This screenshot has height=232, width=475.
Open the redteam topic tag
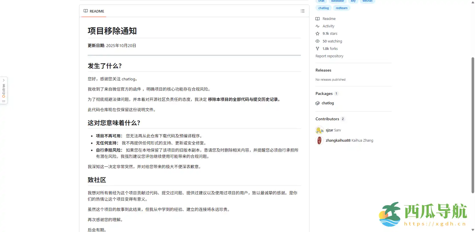[341, 8]
